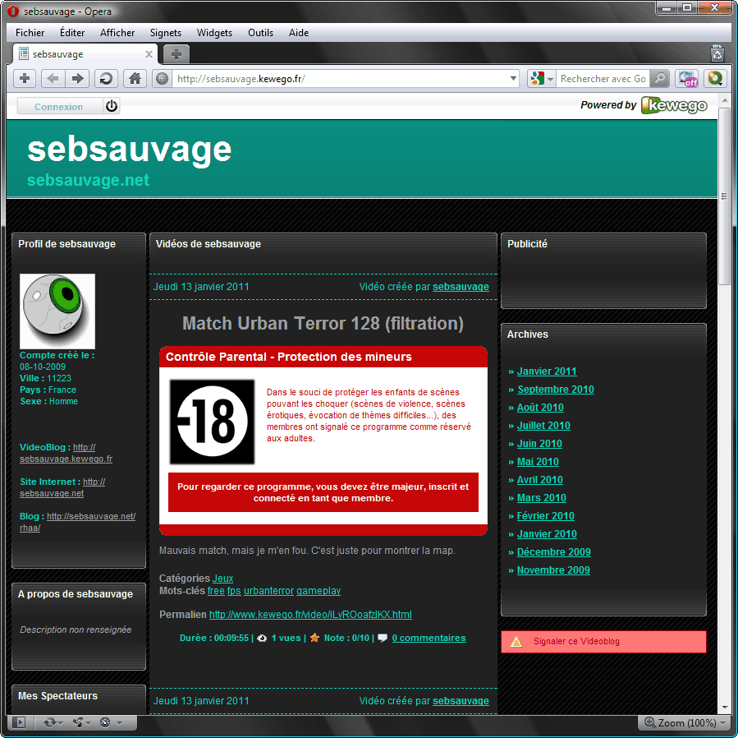Screen dimensions: 738x738
Task: Open the Fichier menu
Action: tap(30, 33)
